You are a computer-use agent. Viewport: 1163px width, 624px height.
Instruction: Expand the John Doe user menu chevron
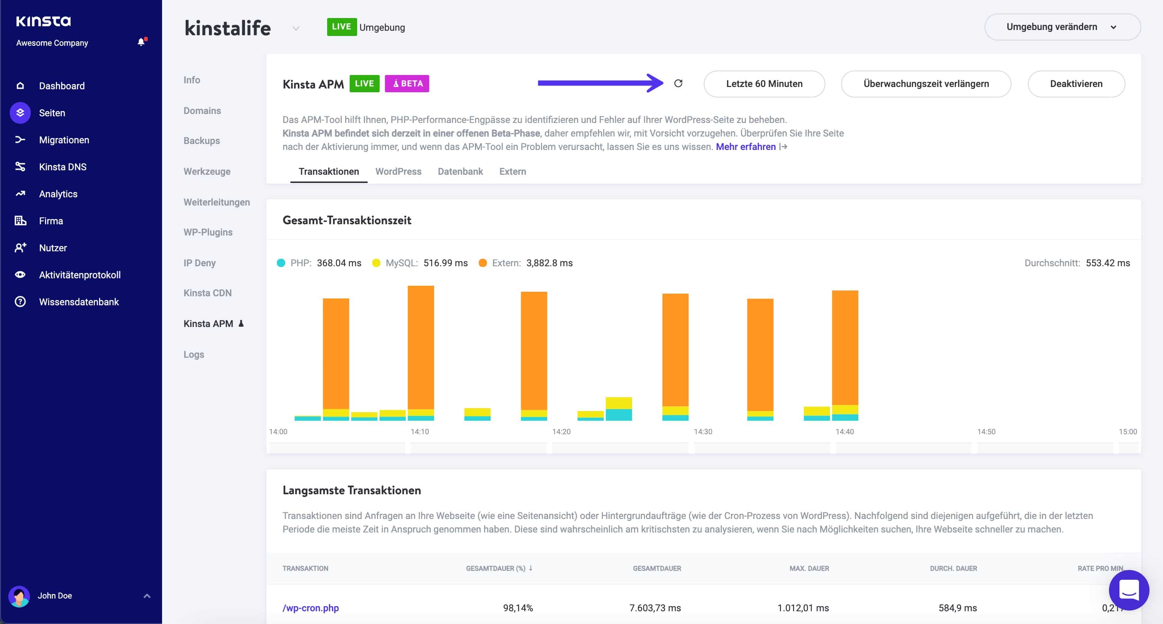147,596
